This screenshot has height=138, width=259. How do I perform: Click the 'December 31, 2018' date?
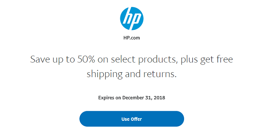pyautogui.click(x=144, y=98)
